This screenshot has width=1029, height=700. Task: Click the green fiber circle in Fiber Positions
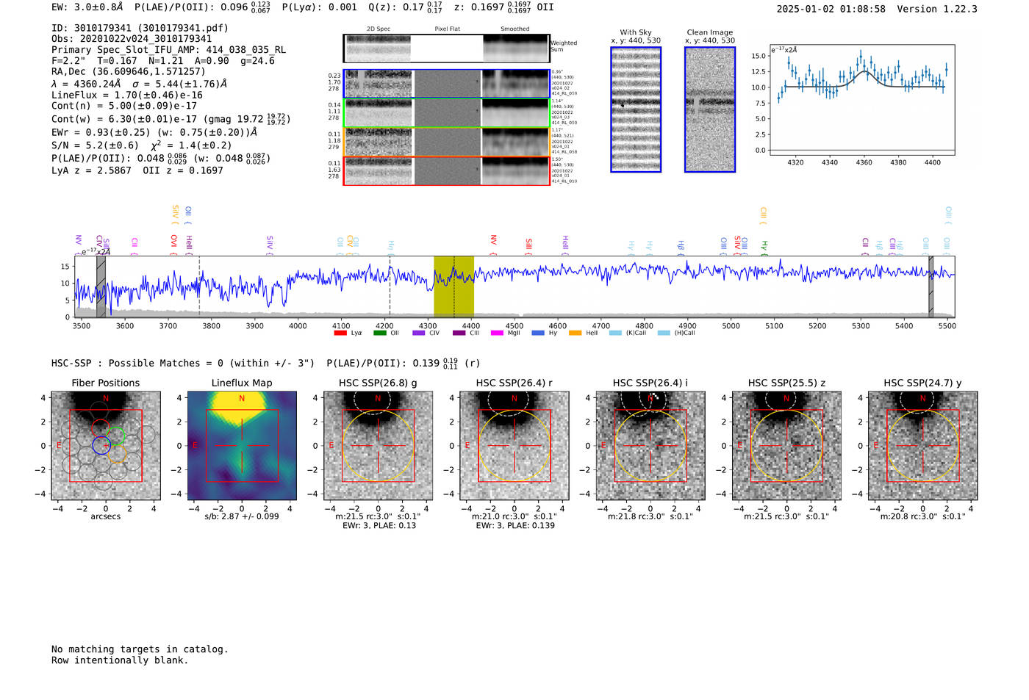tap(116, 436)
